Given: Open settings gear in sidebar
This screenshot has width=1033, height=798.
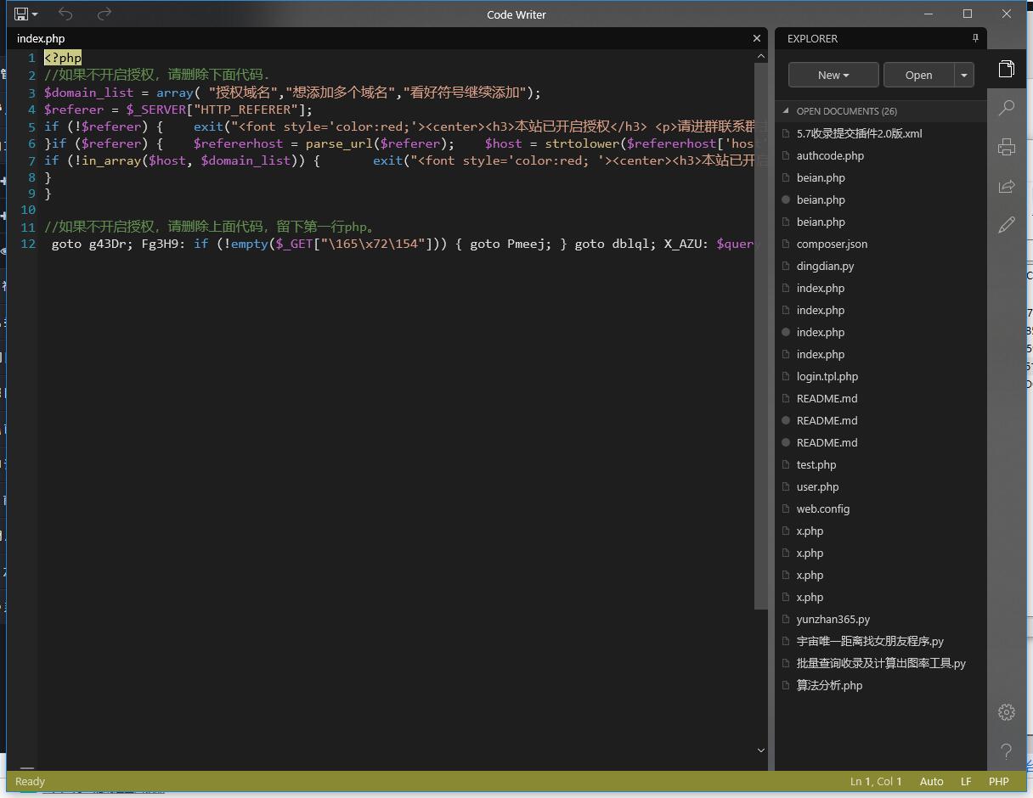Looking at the screenshot, I should click(1007, 712).
